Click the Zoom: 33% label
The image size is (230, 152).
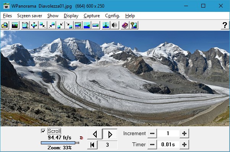(x=60, y=147)
